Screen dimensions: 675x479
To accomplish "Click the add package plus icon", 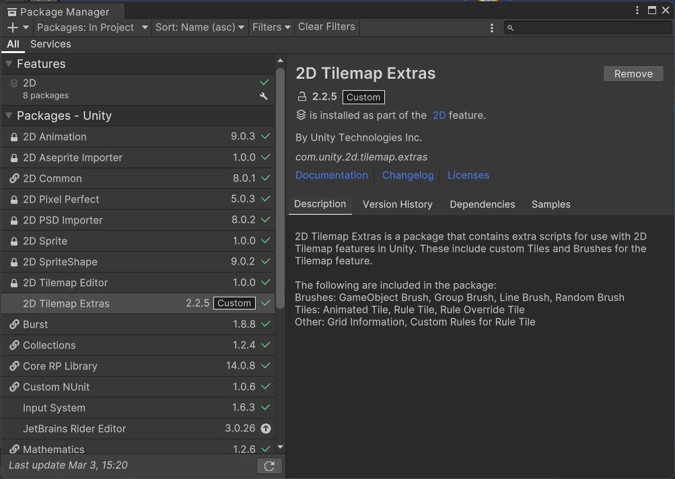I will [13, 28].
